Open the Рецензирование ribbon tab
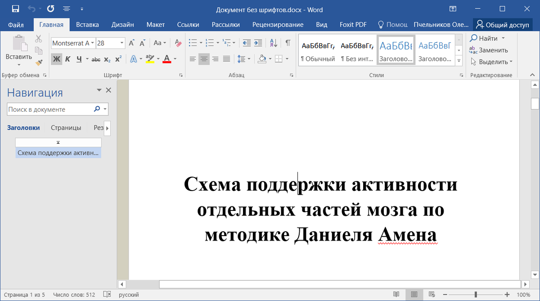 click(x=278, y=24)
